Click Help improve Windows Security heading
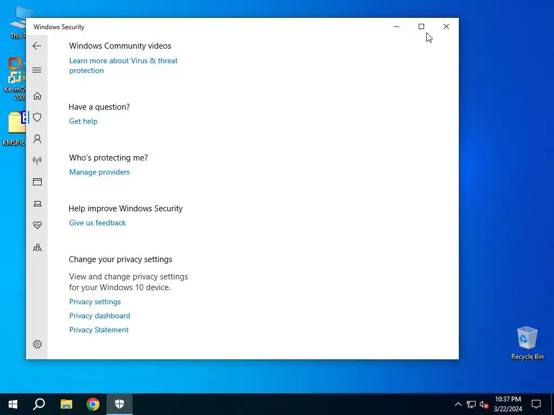Screen dimensions: 554x415 (126, 209)
